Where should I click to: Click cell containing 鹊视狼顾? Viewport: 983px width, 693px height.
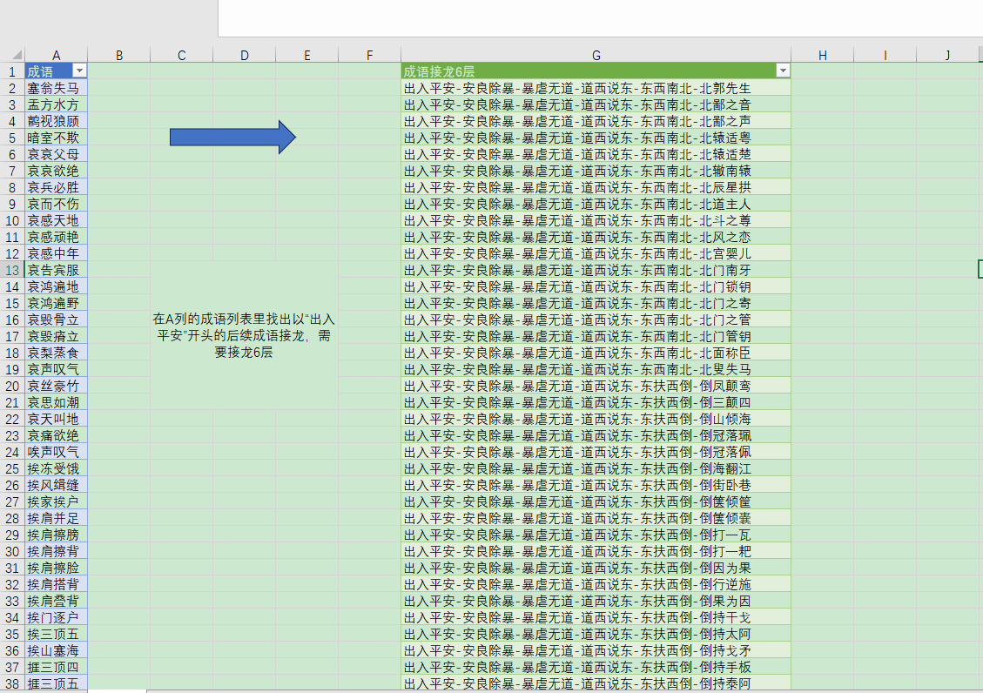[56, 121]
